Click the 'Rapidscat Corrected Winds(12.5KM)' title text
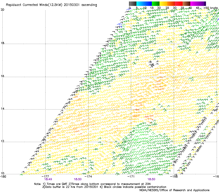Screen dimensions: 219x192 click(34, 5)
